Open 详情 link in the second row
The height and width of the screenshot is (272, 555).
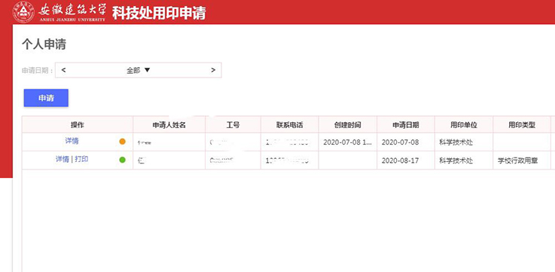click(63, 160)
